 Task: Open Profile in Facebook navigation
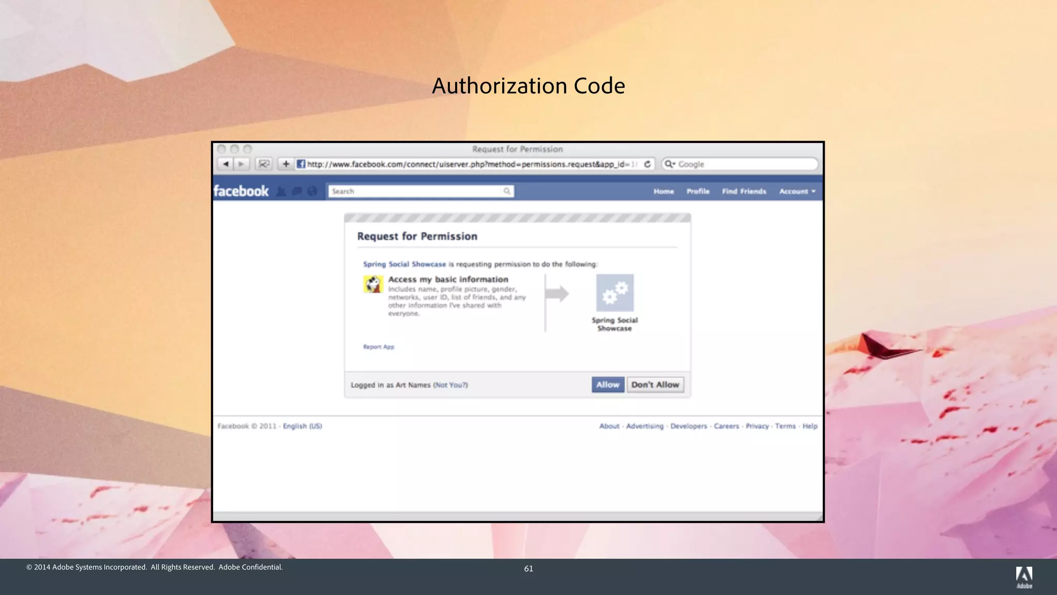tap(698, 191)
